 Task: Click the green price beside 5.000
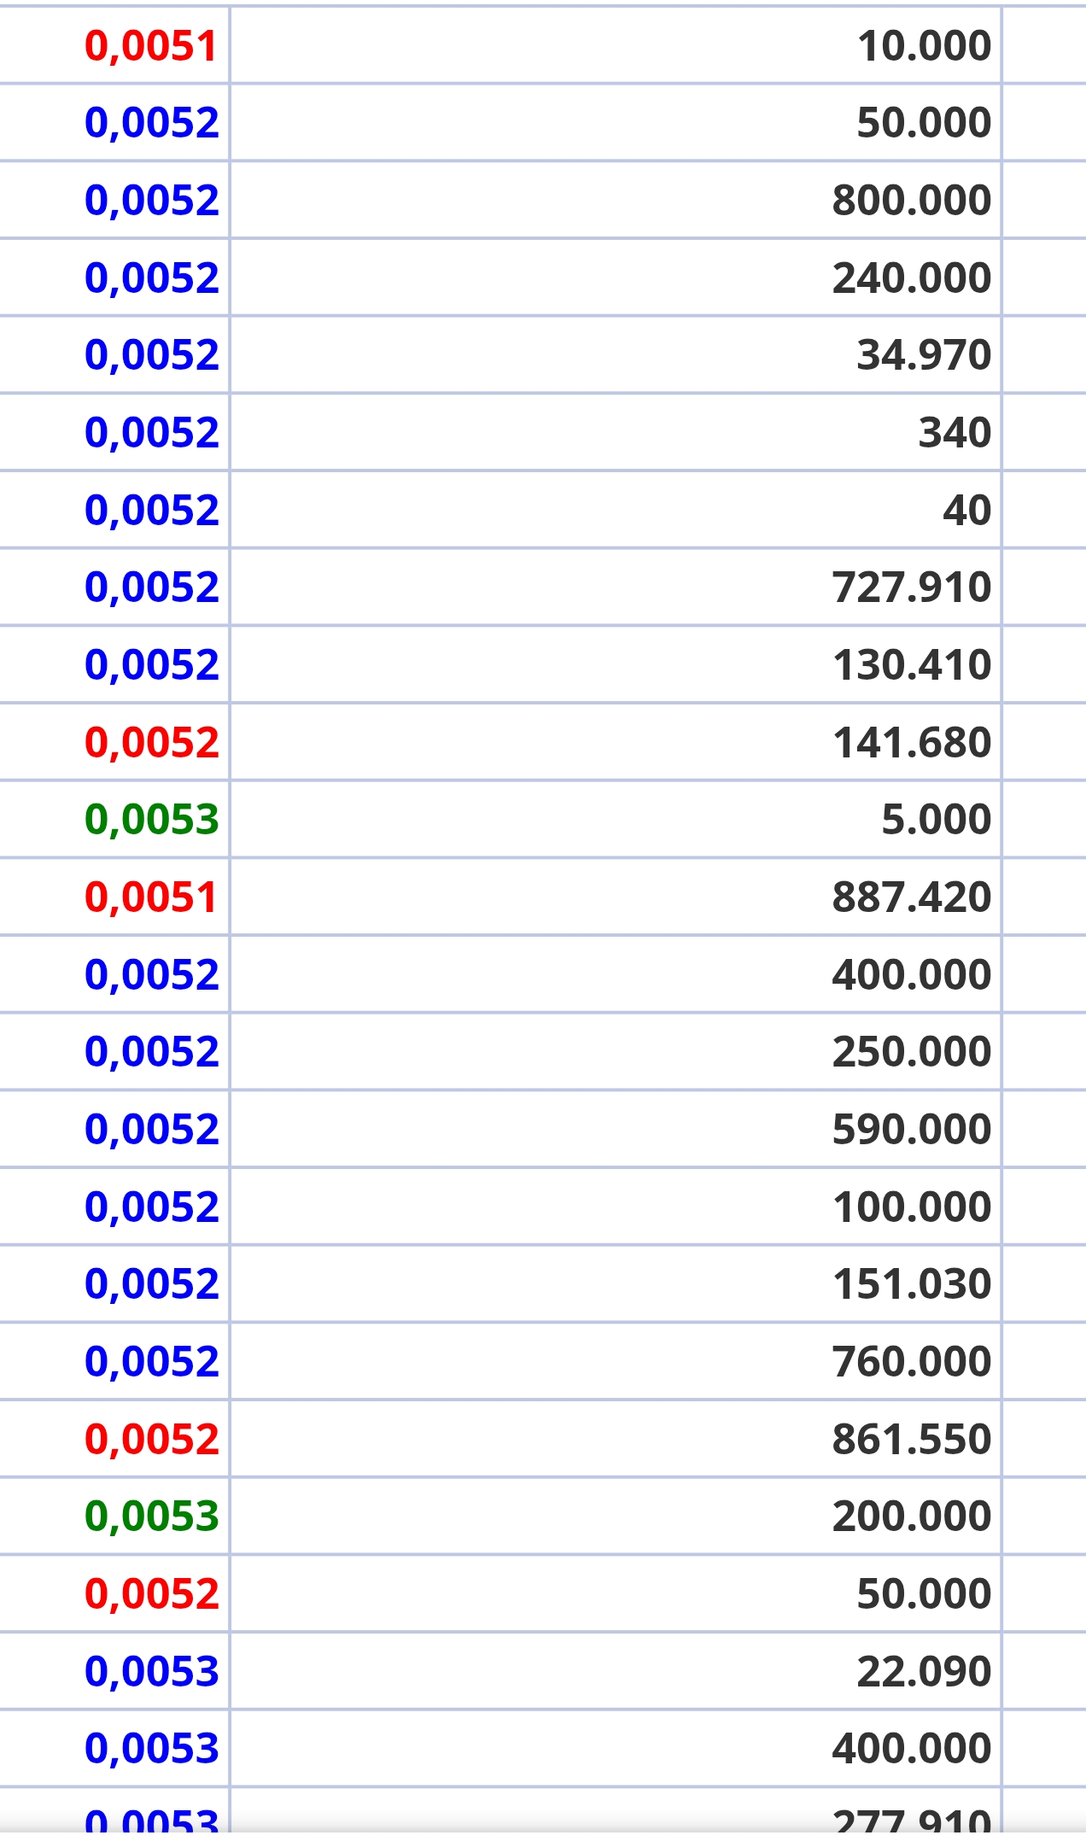(152, 819)
